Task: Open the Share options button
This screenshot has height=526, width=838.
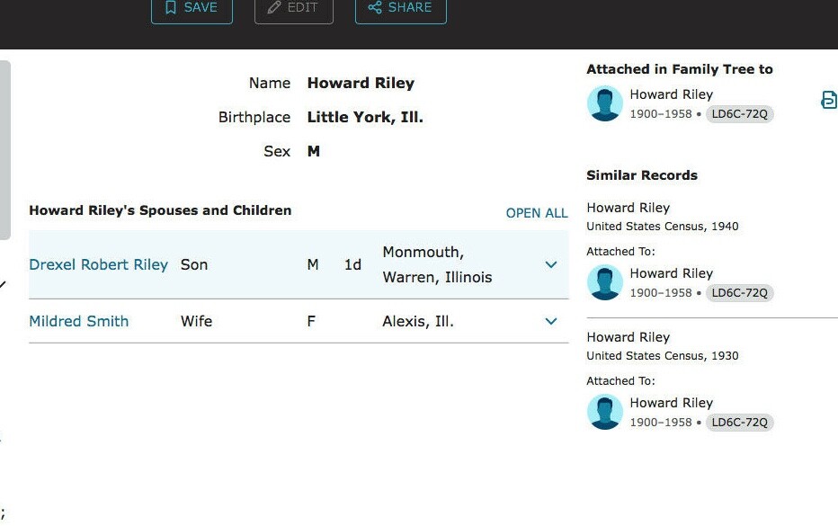Action: (x=400, y=8)
